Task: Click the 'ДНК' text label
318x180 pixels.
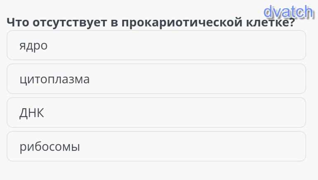Action: [31, 113]
